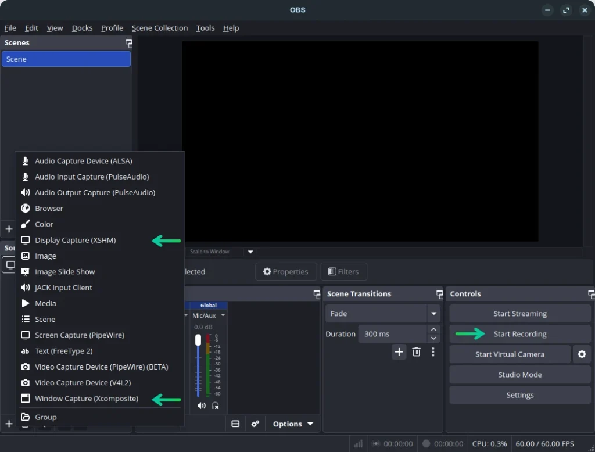Open the Docks menu
This screenshot has height=452, width=595.
tap(83, 28)
